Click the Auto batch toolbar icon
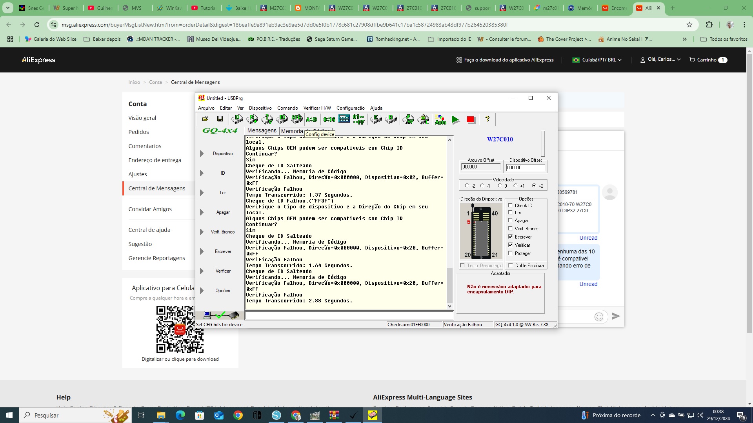 440,119
